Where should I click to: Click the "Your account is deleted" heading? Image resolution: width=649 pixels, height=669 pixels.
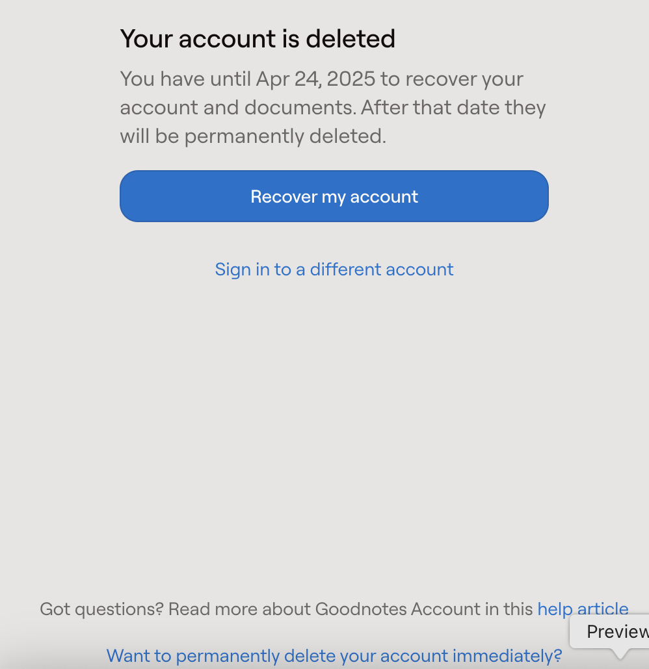(x=258, y=39)
